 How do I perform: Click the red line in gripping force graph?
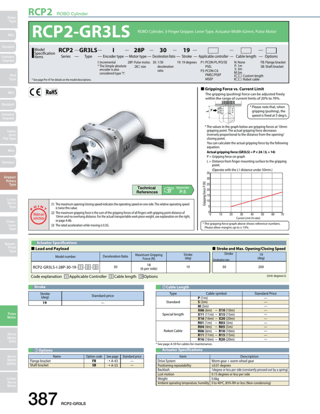tap(257, 200)
